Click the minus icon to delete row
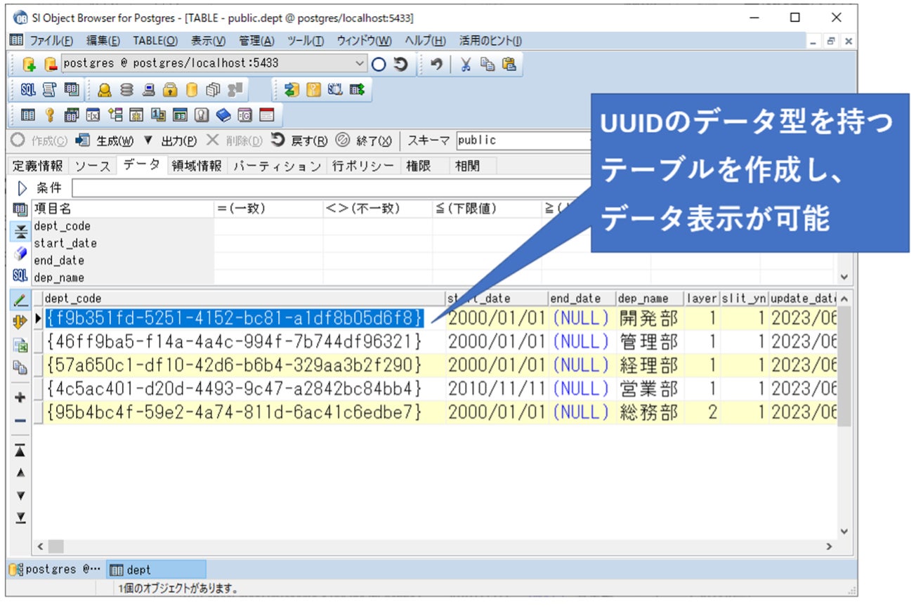The height and width of the screenshot is (609, 916). (x=20, y=421)
